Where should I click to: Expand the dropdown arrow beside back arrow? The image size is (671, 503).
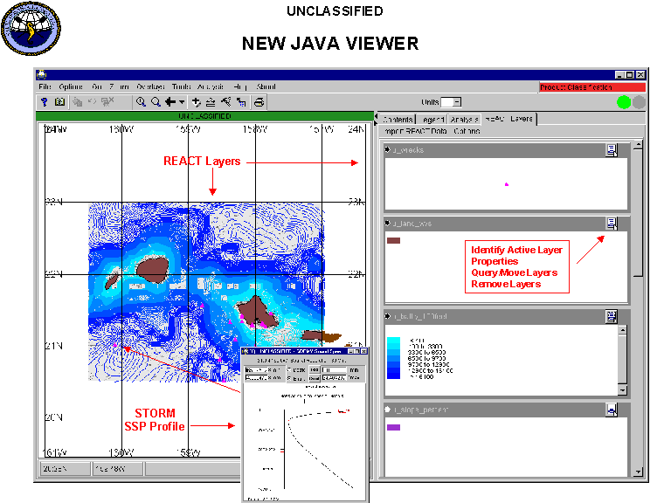(x=181, y=102)
